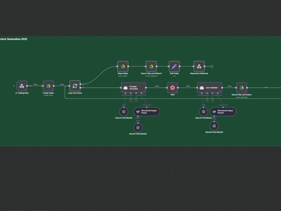This screenshot has width=281, height=211.
Task: Click the POST output connector of Getting Data
Action: click(x=27, y=86)
